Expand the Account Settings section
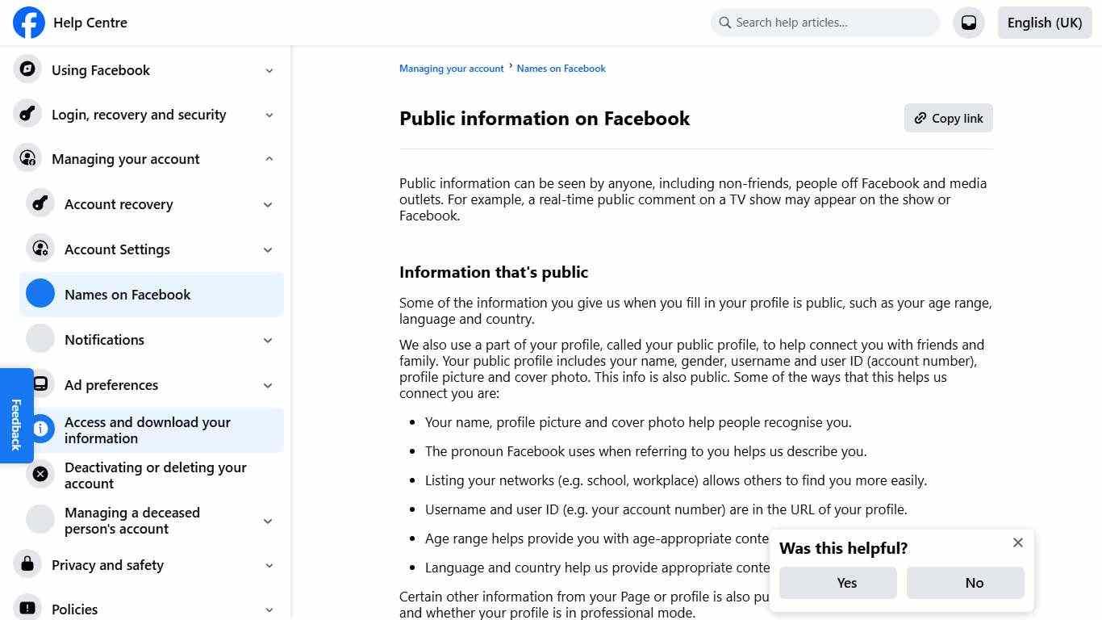Screen dimensions: 1102x620 267,249
